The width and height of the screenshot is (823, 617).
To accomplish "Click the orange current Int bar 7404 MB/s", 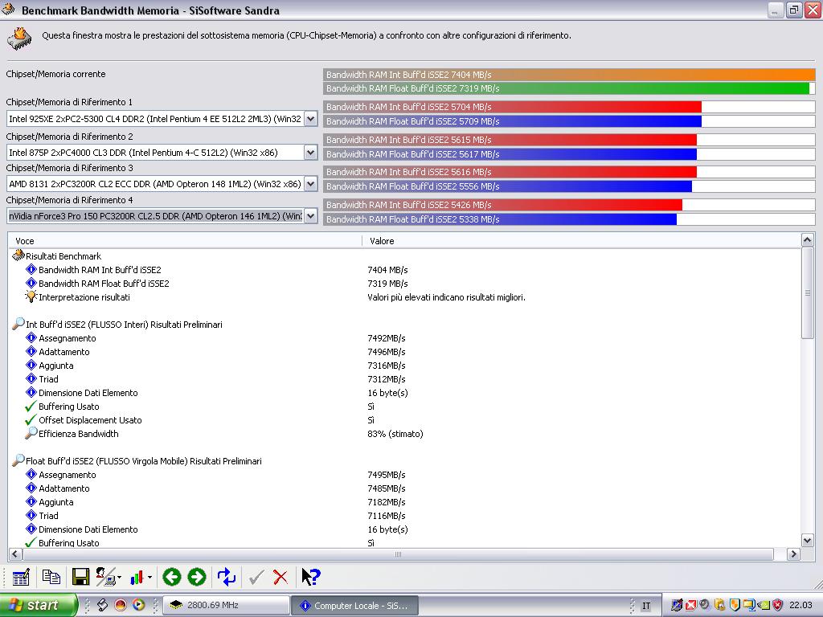I will (x=569, y=75).
